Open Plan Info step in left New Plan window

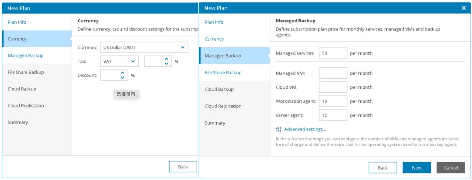pos(17,22)
